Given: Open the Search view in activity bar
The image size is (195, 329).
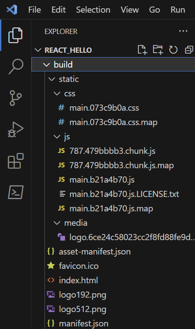Looking at the screenshot, I should pyautogui.click(x=16, y=66).
